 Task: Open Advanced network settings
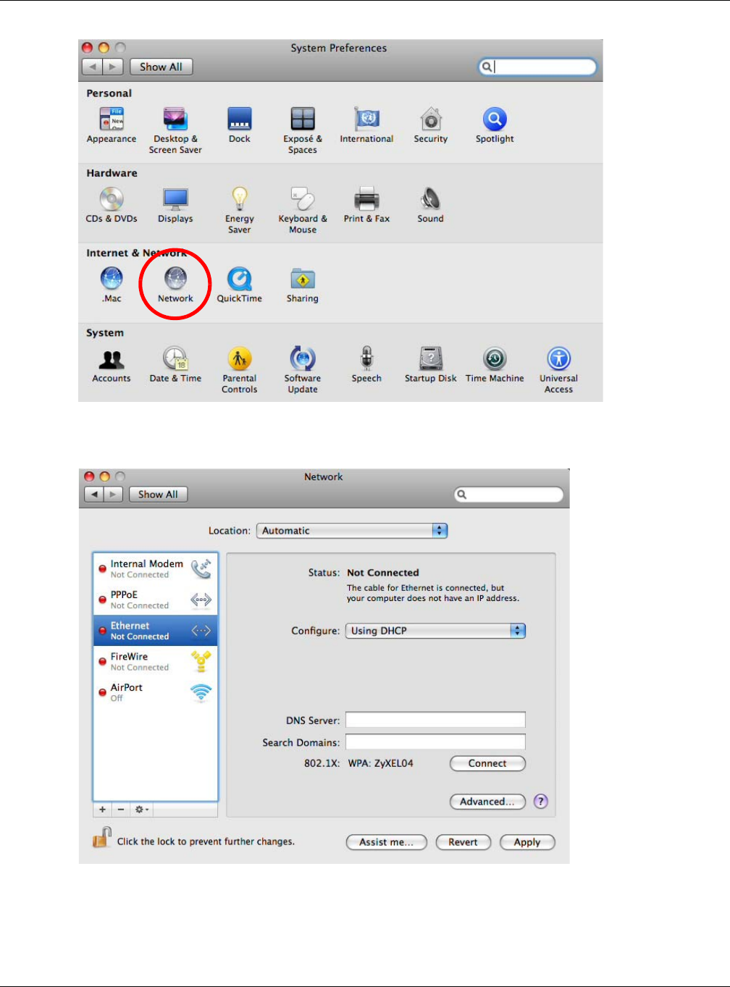[487, 802]
